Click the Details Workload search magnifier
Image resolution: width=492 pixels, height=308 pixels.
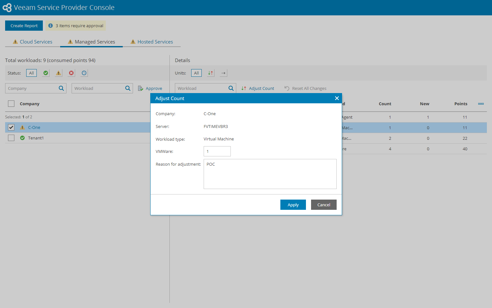pyautogui.click(x=231, y=88)
